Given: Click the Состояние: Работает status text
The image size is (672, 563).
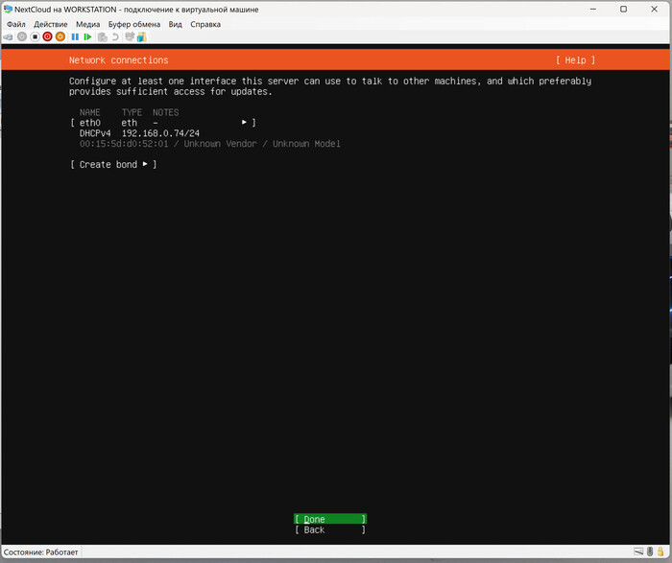Looking at the screenshot, I should coord(41,552).
